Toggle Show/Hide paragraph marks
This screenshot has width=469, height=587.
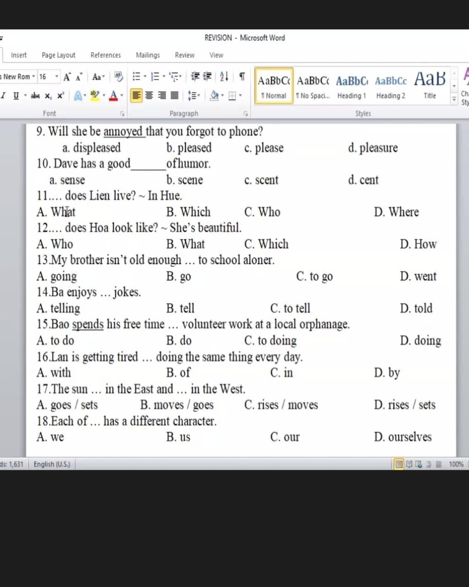[x=242, y=77]
